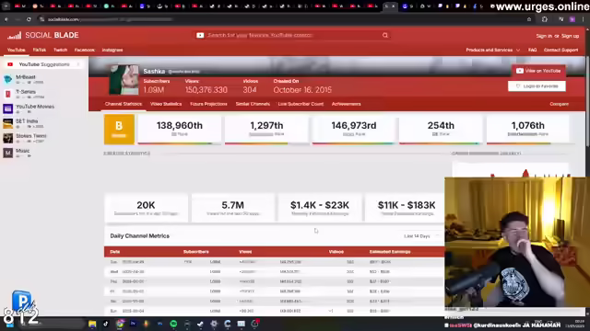The height and width of the screenshot is (331, 590).
Task: Click the 146,973rd rank card
Action: point(354,130)
